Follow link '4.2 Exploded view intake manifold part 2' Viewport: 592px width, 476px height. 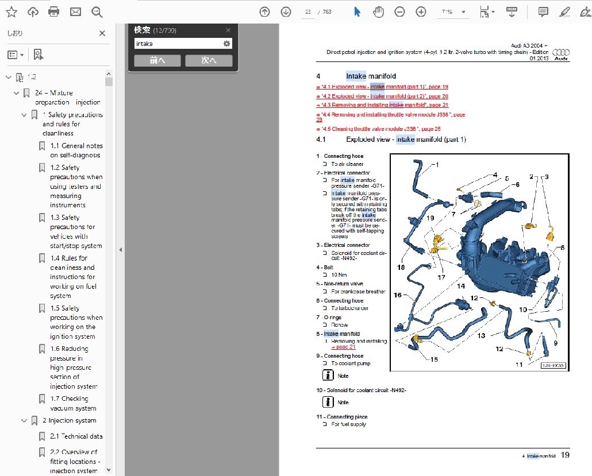click(382, 96)
